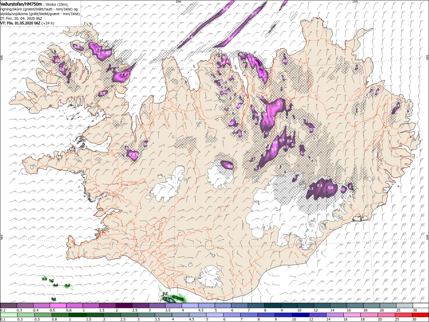429x322 pixels.
Task: Pick the upper scale swatch labeled 4.5
Action: click(206, 306)
